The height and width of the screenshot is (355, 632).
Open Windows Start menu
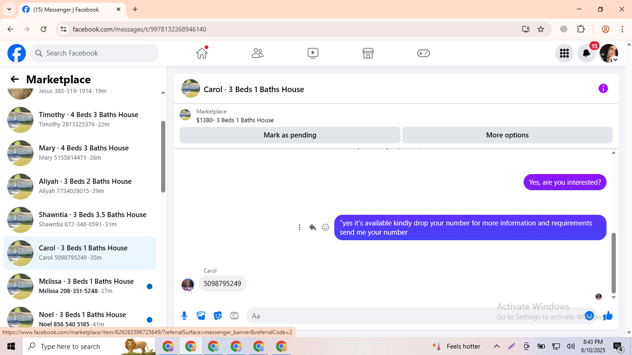(11, 346)
